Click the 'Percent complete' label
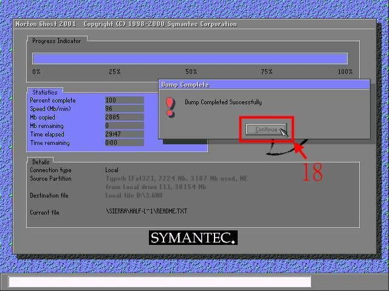The image size is (389, 291). coord(53,101)
